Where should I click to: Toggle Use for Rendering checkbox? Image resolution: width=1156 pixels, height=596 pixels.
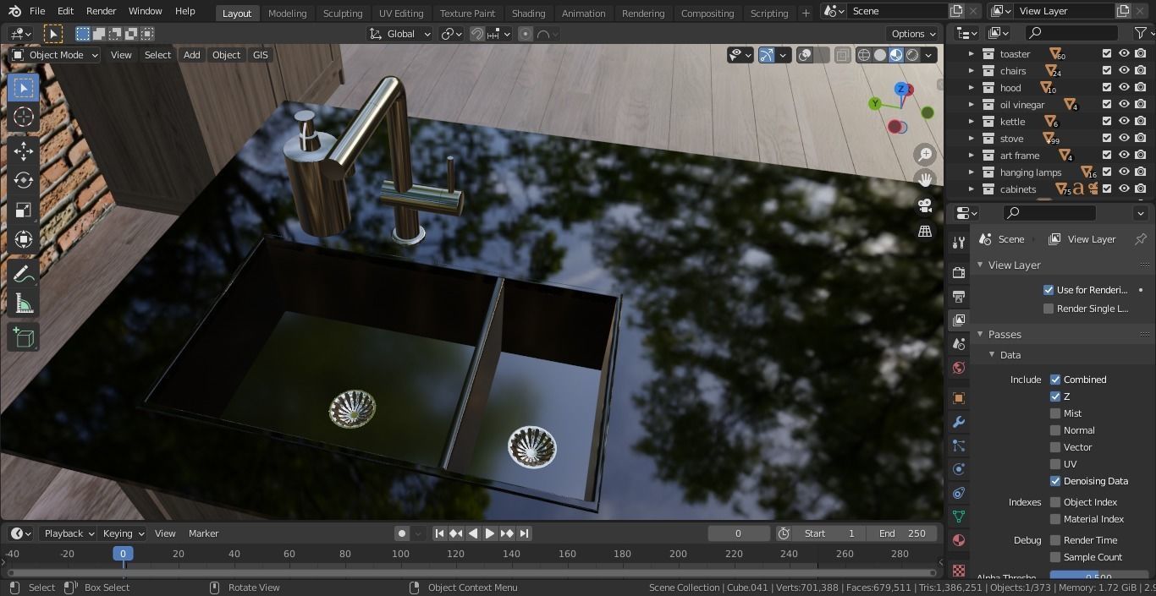point(1049,290)
